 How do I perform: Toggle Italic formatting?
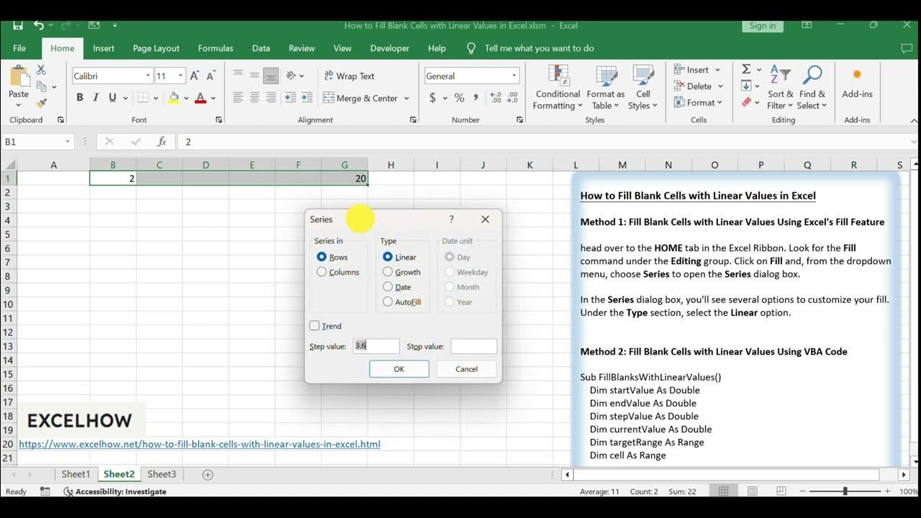click(x=96, y=98)
